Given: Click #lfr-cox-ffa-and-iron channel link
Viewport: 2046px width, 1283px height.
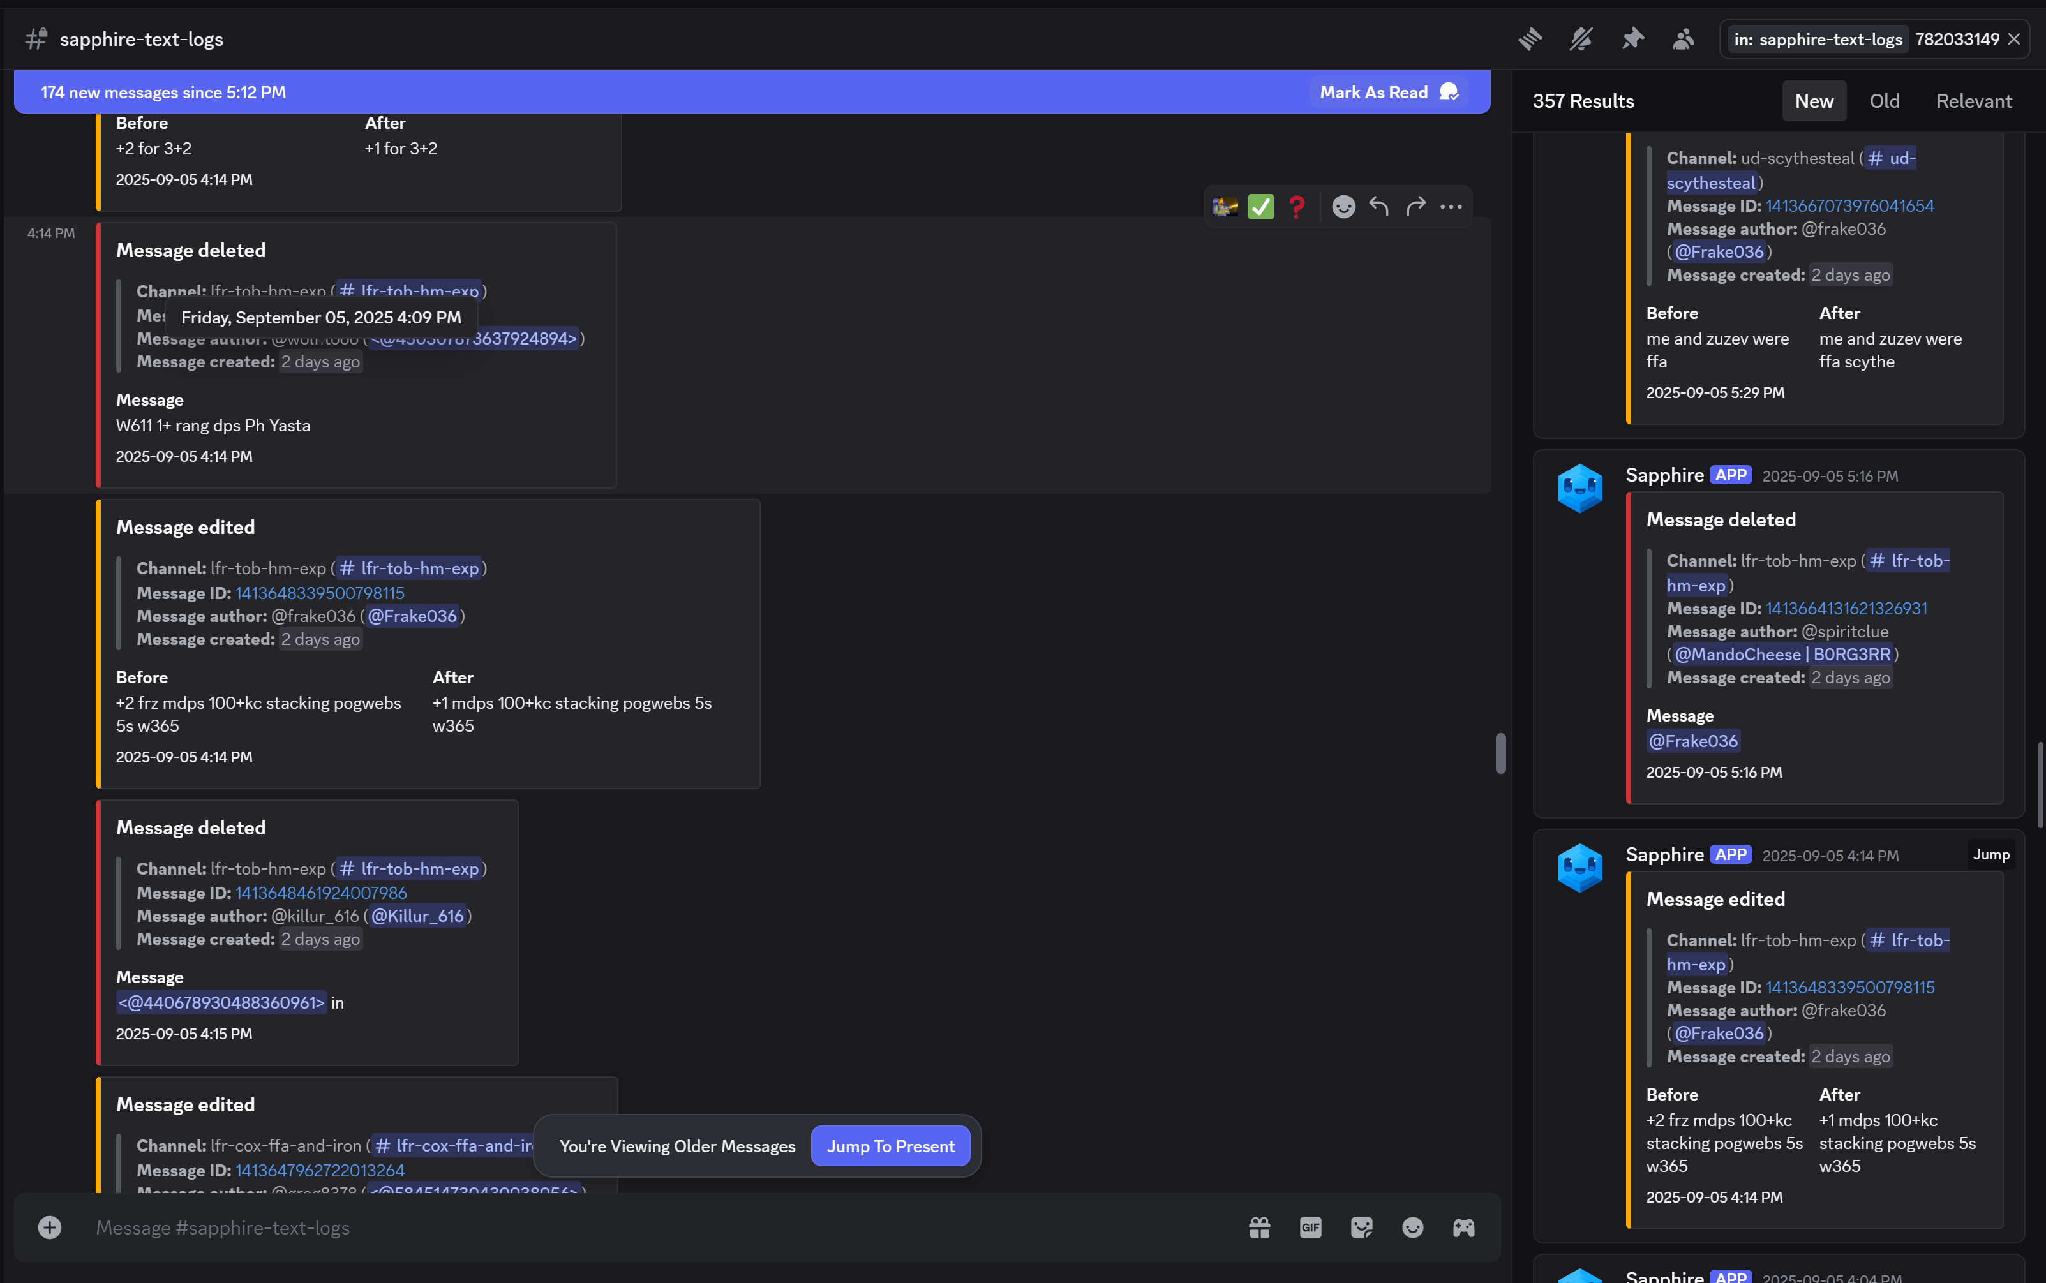Looking at the screenshot, I should pyautogui.click(x=454, y=1146).
